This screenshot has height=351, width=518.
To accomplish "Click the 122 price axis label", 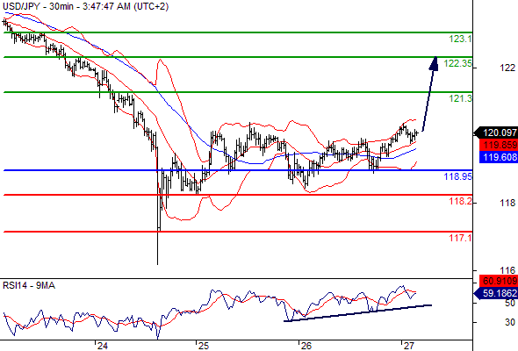I will [x=507, y=68].
